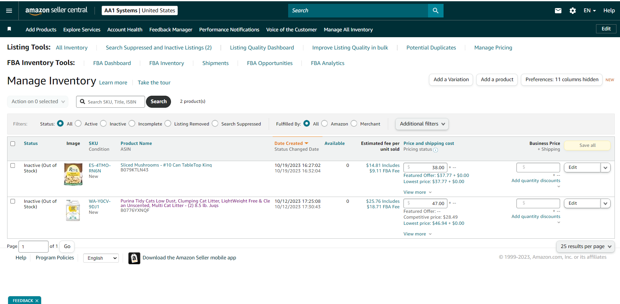
Task: Open Purina Tidy Cats product thumbnail
Action: (x=73, y=210)
